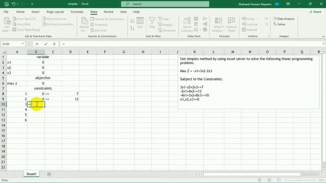Image resolution: width=326 pixels, height=183 pixels.
Task: Click the Select All corner
Action: pos(4,52)
